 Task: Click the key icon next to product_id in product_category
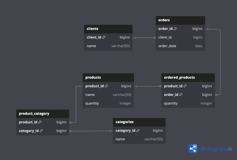pyautogui.click(x=40, y=122)
